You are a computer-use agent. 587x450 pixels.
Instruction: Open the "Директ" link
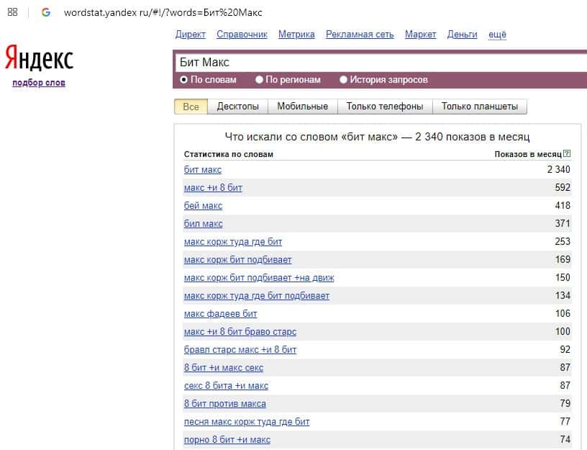[190, 34]
